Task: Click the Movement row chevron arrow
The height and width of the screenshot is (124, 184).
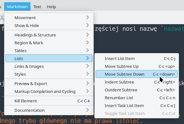Action: pyautogui.click(x=87, y=17)
